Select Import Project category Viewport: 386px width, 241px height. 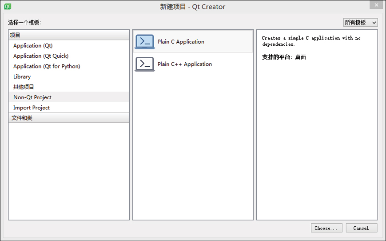pos(32,108)
